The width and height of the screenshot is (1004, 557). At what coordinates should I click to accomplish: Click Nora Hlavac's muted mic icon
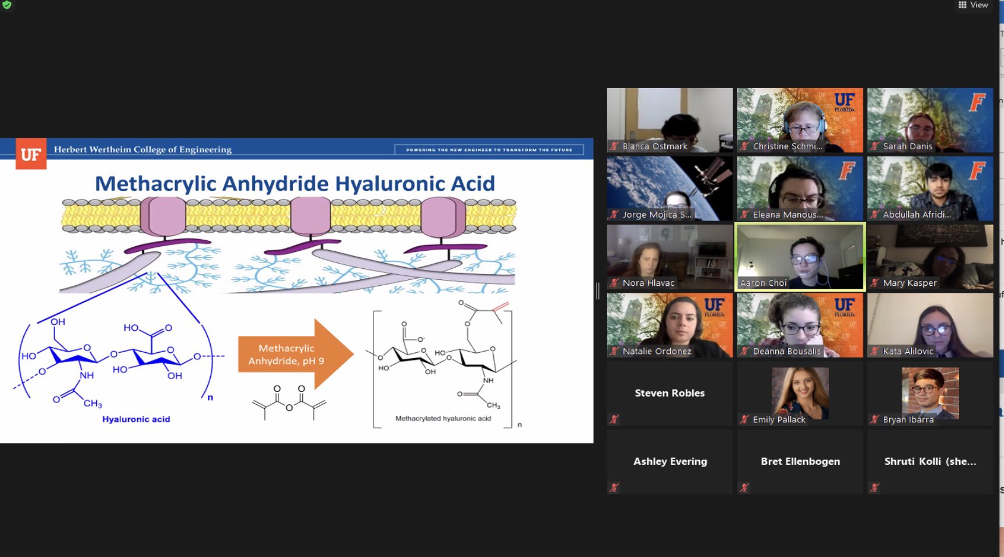pyautogui.click(x=614, y=283)
